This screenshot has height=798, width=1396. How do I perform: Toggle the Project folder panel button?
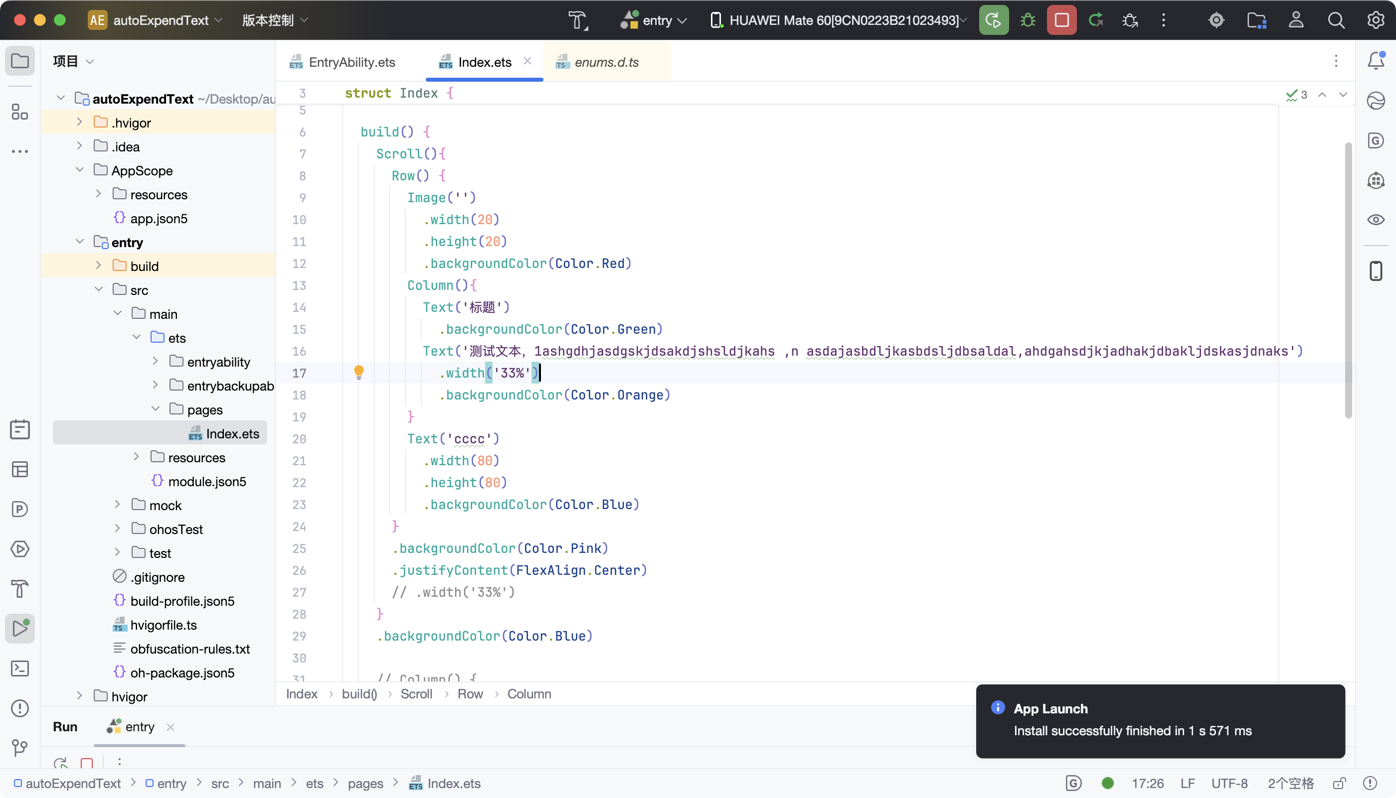20,60
